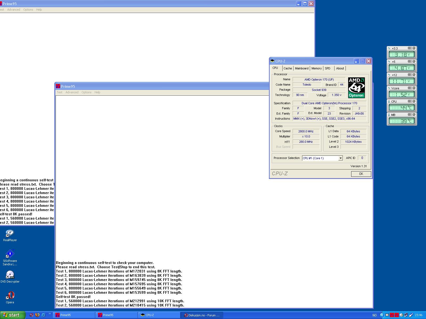Image resolution: width=426 pixels, height=319 pixels.
Task: Maximize the back Prime95 window
Action: point(305,3)
